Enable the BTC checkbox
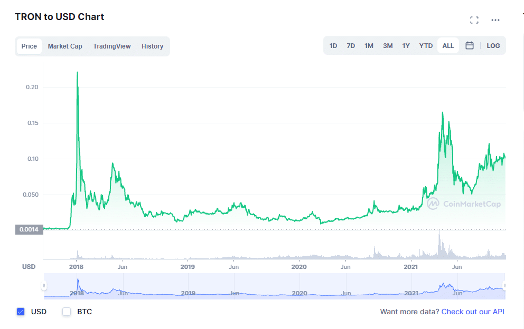The height and width of the screenshot is (329, 524). (67, 312)
